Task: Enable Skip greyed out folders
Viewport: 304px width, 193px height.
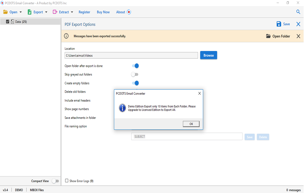Action: pos(135,74)
